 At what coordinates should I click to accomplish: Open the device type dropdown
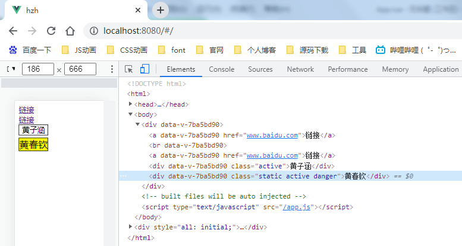click(11, 69)
